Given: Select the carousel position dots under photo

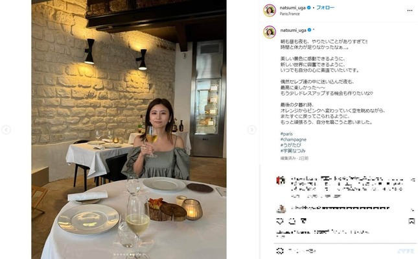Looking at the screenshot, I should (129, 254).
